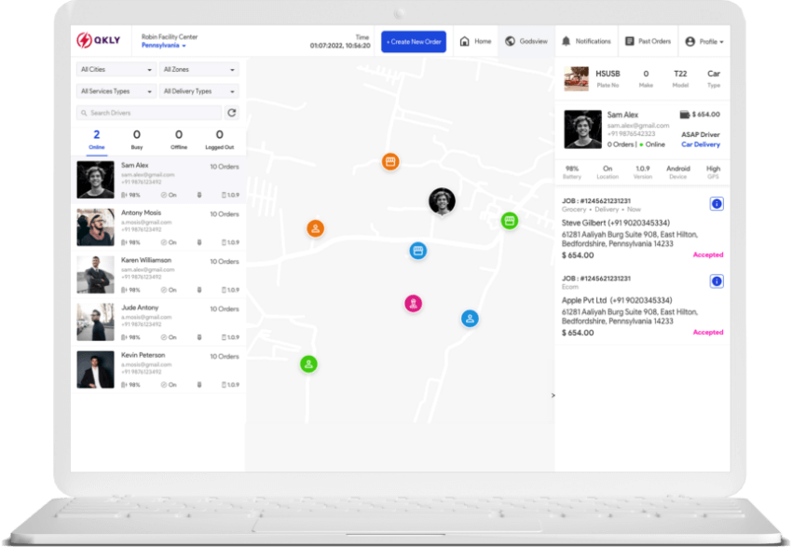The image size is (792, 547).
Task: Click the green person marker on map
Action: [308, 364]
